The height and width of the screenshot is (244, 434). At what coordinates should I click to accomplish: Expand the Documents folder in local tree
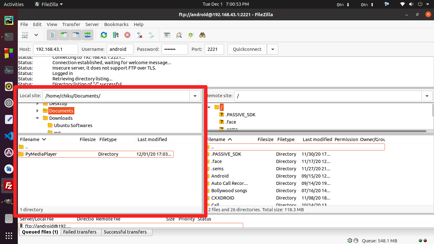click(37, 111)
